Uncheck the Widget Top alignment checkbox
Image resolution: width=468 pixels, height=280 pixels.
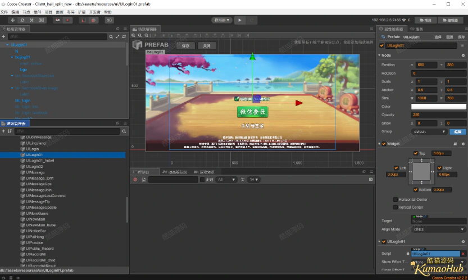click(x=416, y=153)
